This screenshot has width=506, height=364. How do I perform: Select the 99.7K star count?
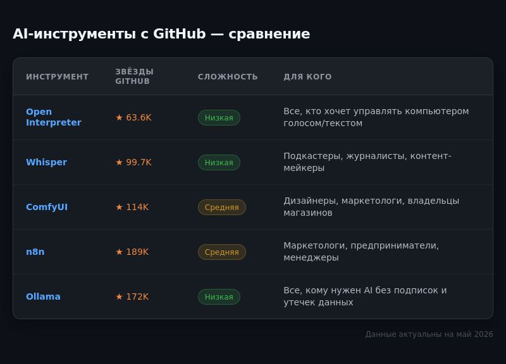tap(139, 162)
